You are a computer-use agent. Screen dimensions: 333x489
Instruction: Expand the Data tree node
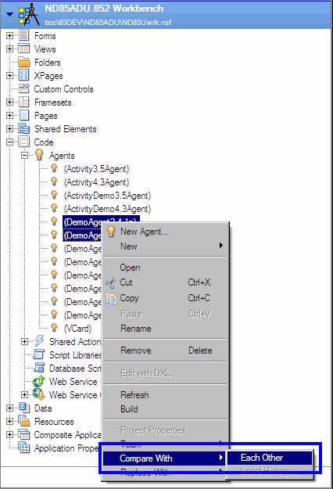[x=9, y=408]
